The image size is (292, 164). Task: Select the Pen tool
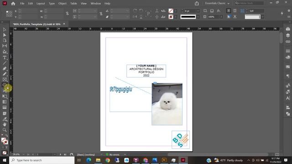coord(5,69)
